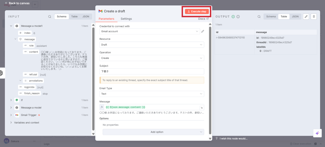This screenshot has height=147, width=325.
Task: Edit the Gmail account credential pencil
Action: [x=203, y=31]
